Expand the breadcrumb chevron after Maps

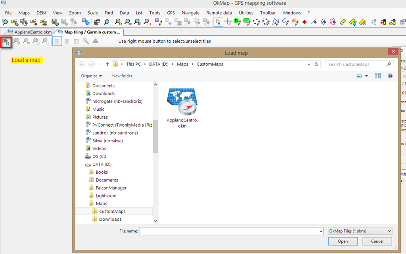pos(192,64)
